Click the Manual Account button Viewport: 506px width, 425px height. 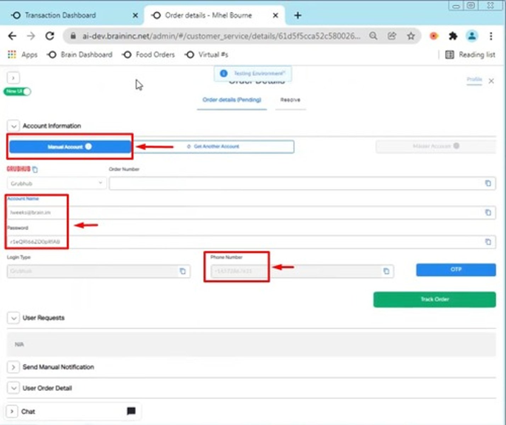coord(70,147)
